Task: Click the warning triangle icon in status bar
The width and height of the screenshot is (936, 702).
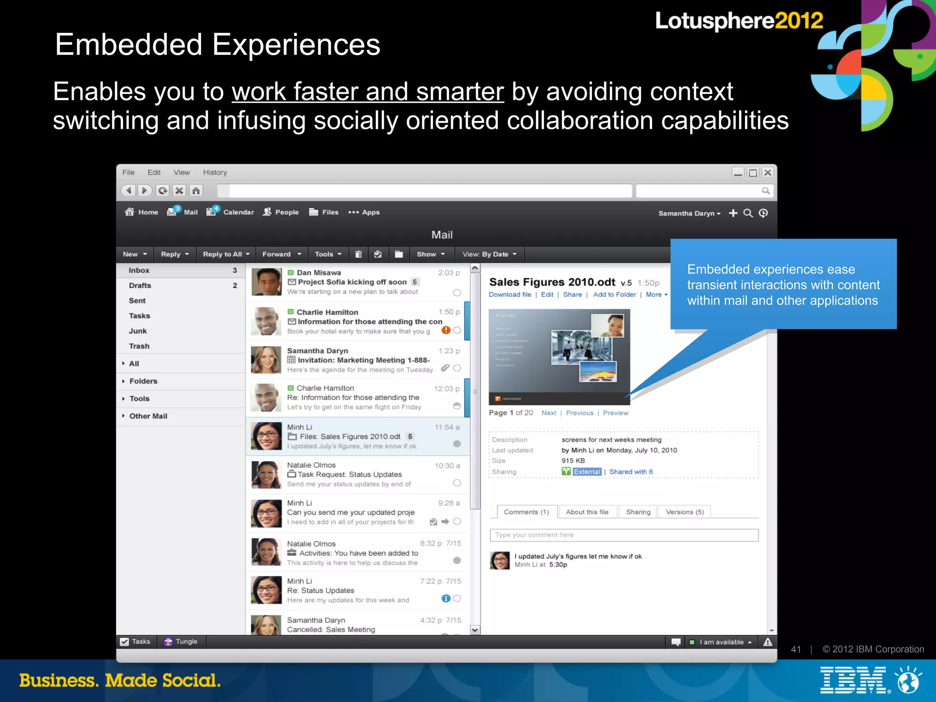Action: coord(768,642)
